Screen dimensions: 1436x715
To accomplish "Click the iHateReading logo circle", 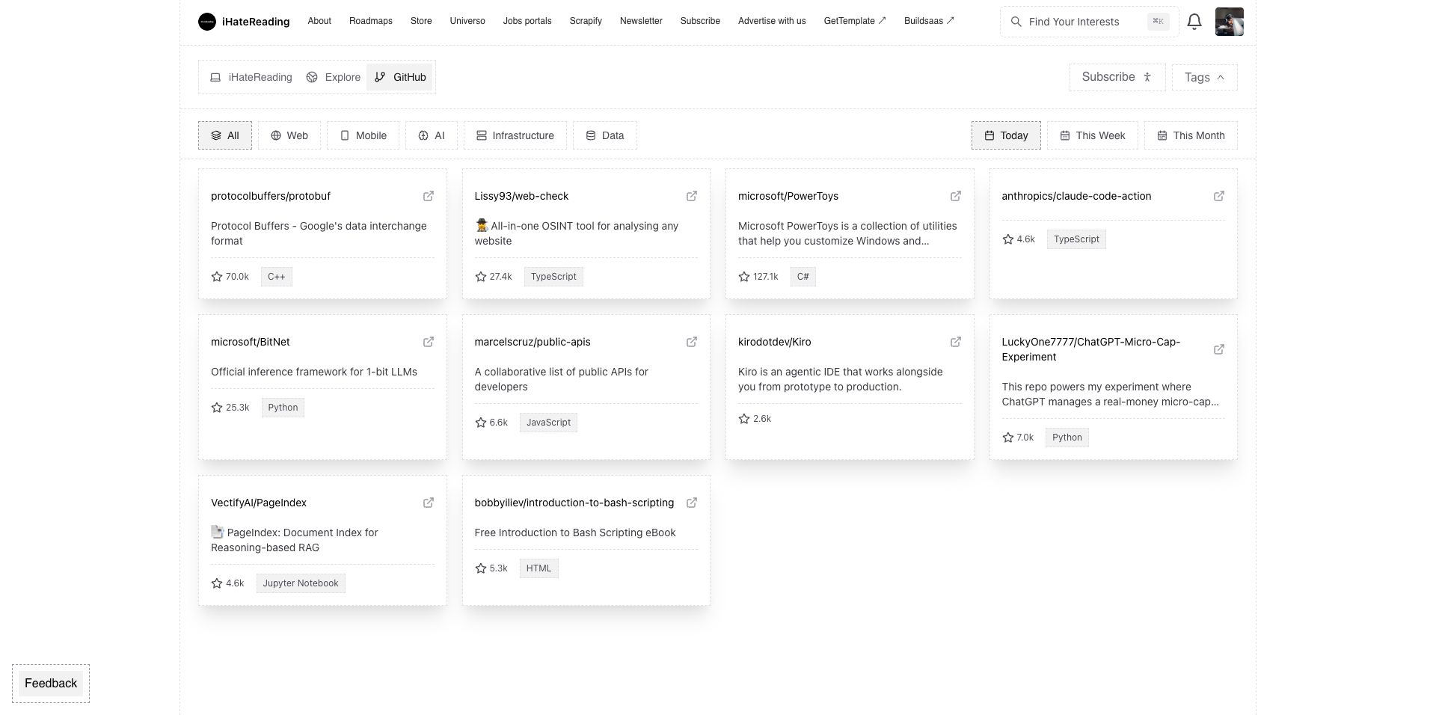I will tap(207, 22).
